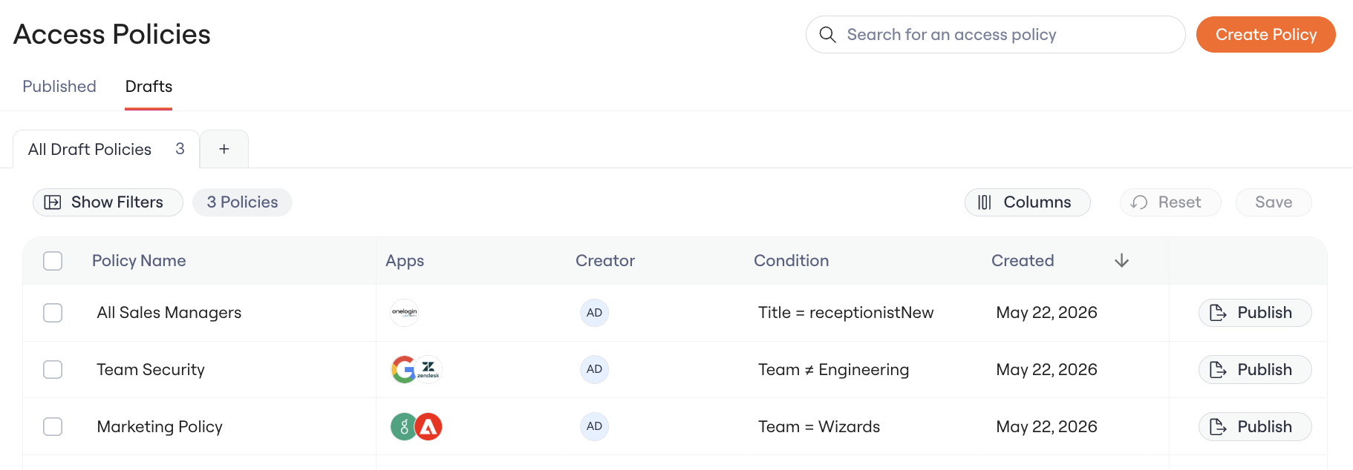Open the All Draft Policies view tab

[106, 149]
